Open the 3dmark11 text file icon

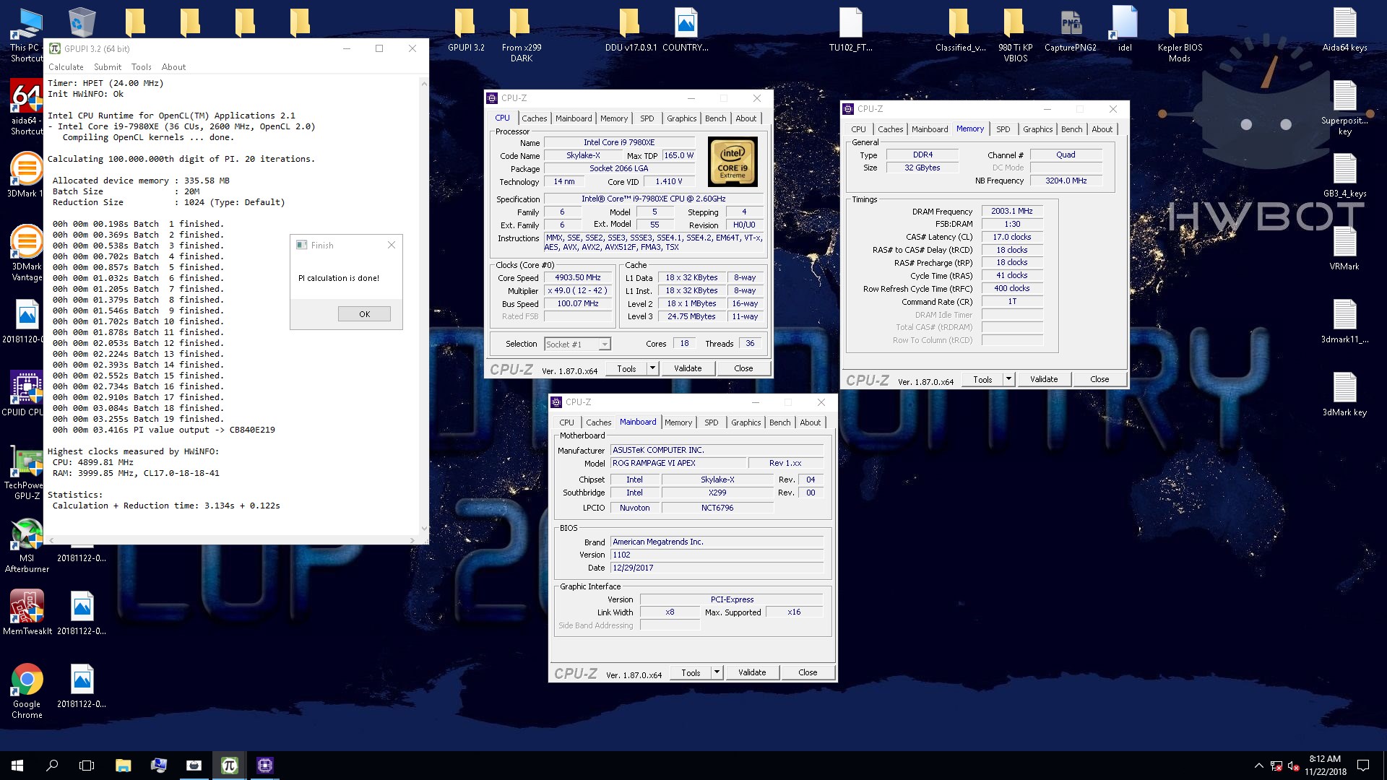coord(1344,314)
